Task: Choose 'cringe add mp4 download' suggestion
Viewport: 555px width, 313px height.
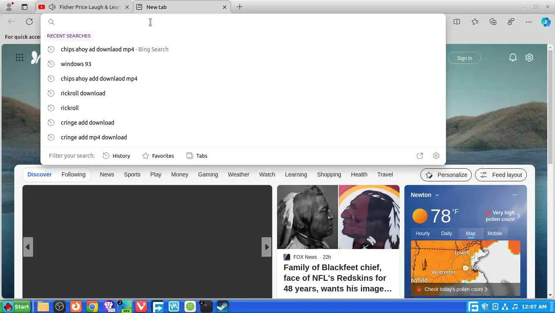Action: click(243, 137)
